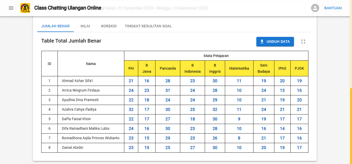352x164 pixels.
Task: Click Arrica Ningrum Firdaus's Pancasila score
Action: pyautogui.click(x=168, y=91)
